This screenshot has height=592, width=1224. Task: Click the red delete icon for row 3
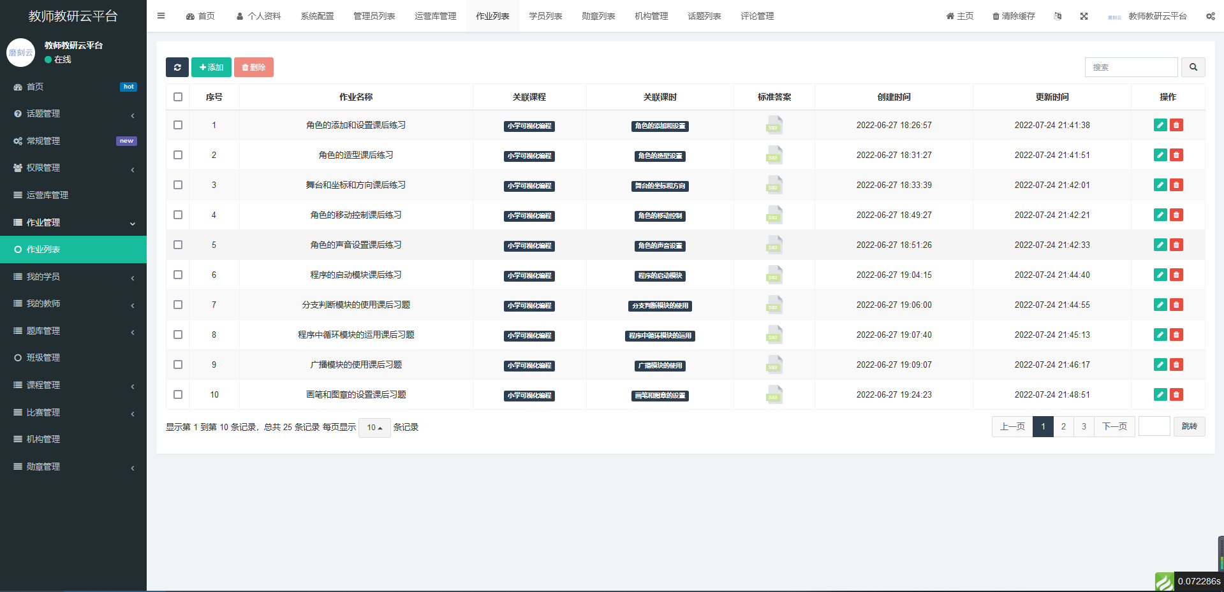tap(1176, 185)
